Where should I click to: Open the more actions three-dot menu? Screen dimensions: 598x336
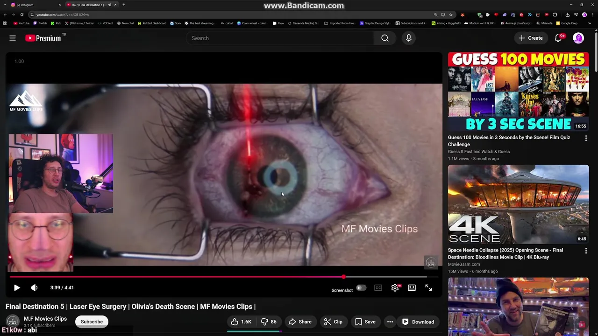(390, 322)
